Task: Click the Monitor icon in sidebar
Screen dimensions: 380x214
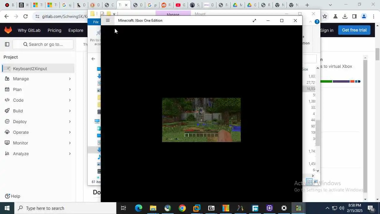Action: coord(7,143)
